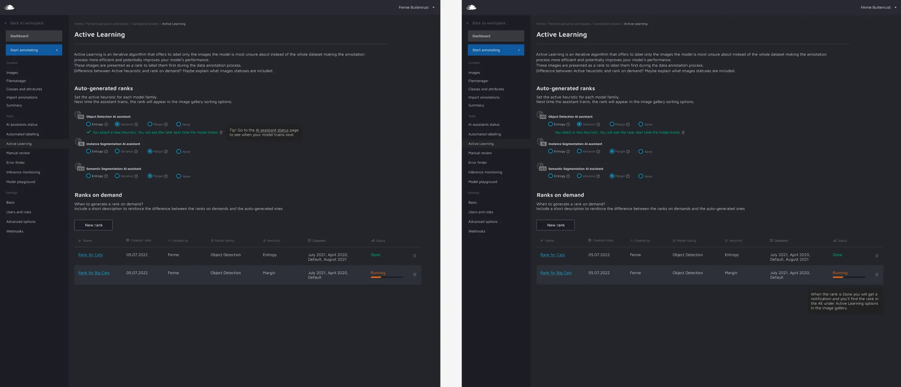This screenshot has height=387, width=901.
Task: Delete Rank for Cats in the left mockup
Action: point(415,256)
